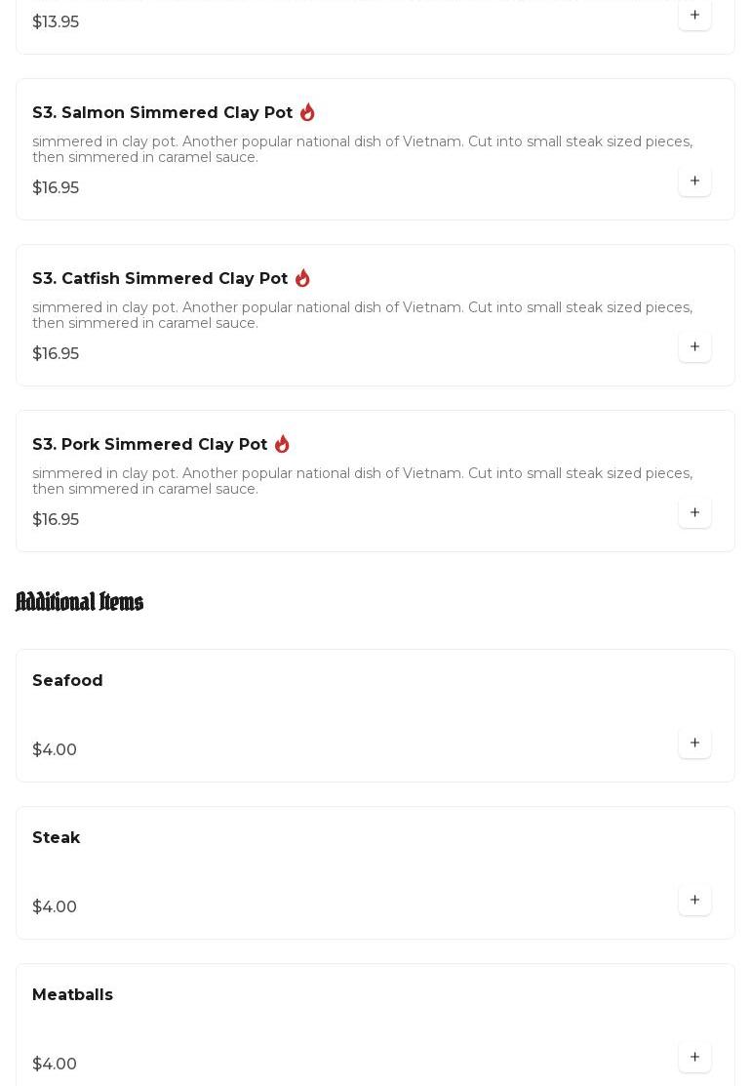
Task: Click the spicy flame icon beside Pork
Action: pyautogui.click(x=282, y=444)
